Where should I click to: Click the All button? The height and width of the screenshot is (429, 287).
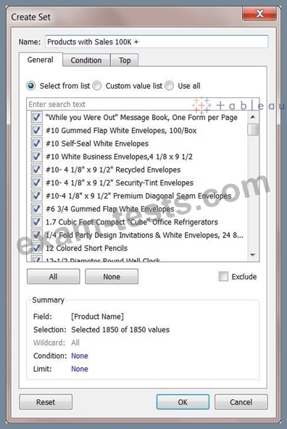coord(54,276)
